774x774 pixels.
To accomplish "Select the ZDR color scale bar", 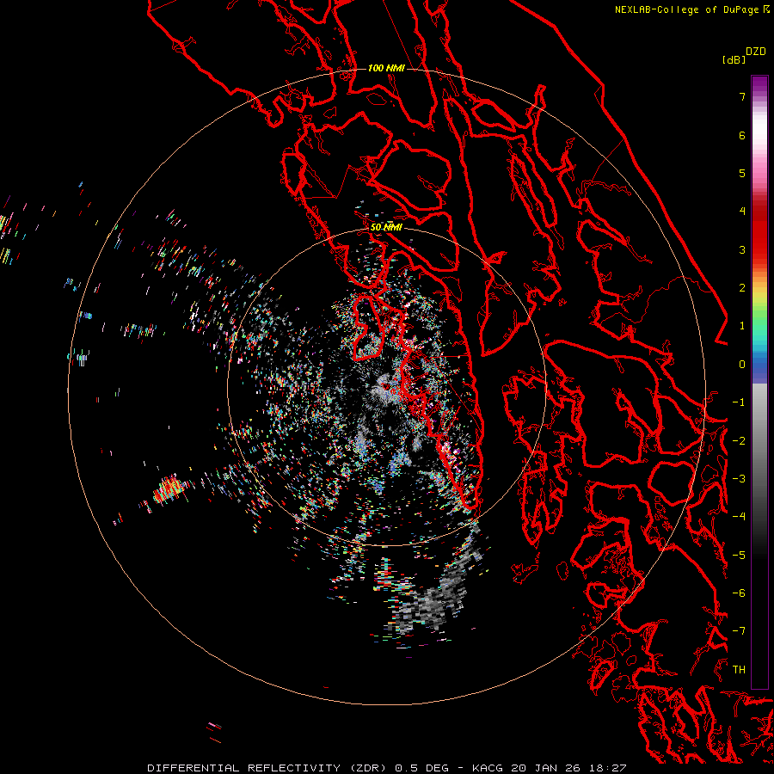I will pyautogui.click(x=759, y=382).
